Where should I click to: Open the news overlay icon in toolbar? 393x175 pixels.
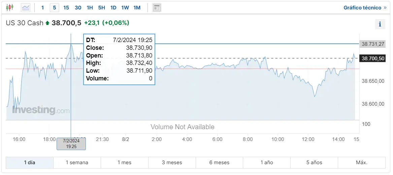pos(157,7)
